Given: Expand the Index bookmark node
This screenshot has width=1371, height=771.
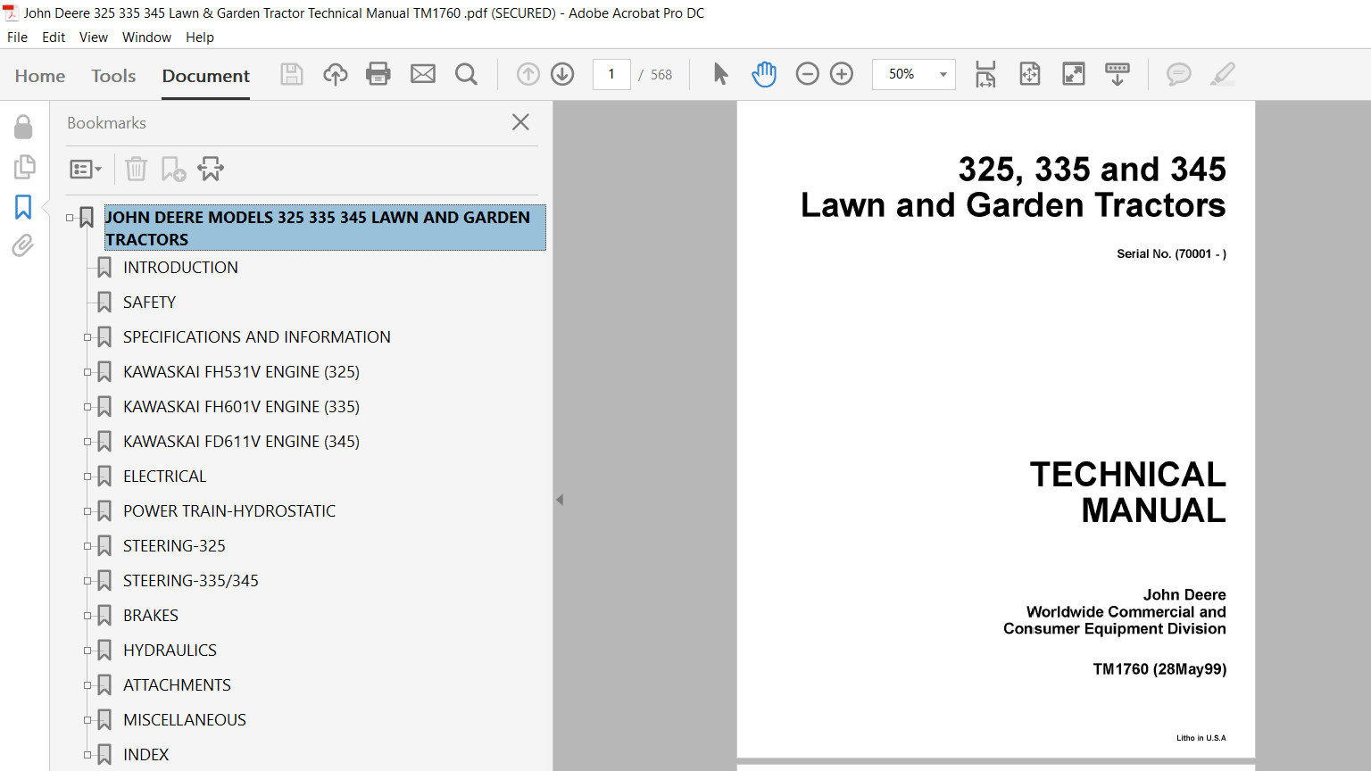Looking at the screenshot, I should pos(87,755).
